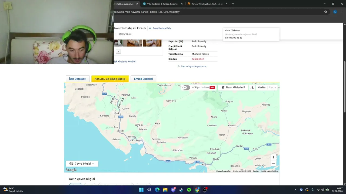Open the volume speaker icon in tray
The height and width of the screenshot is (194, 346).
click(322, 190)
